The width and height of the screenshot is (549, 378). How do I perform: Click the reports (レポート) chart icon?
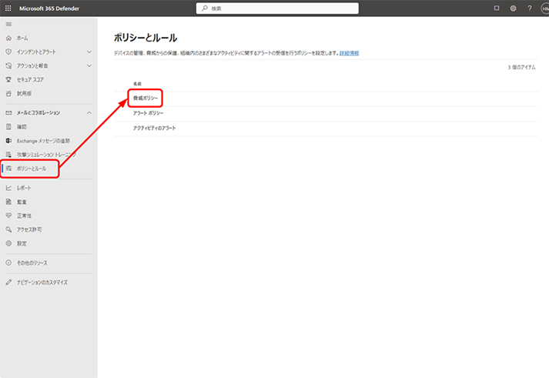8,188
